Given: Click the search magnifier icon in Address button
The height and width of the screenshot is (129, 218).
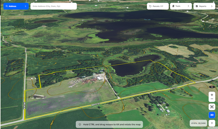Looking at the screenshot, I should (x=6, y=6).
